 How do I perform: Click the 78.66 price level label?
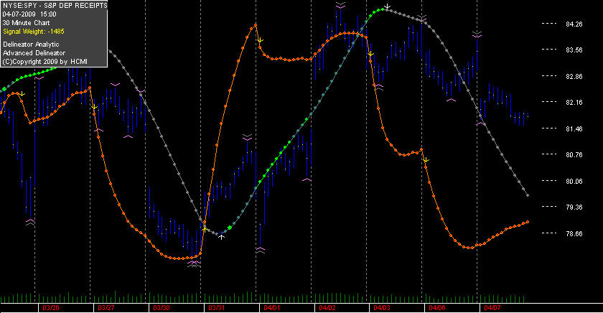point(574,233)
